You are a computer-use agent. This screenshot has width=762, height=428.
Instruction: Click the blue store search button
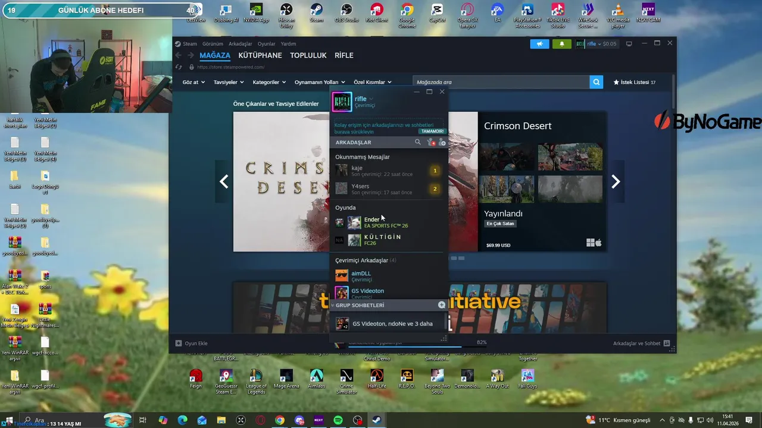click(597, 82)
